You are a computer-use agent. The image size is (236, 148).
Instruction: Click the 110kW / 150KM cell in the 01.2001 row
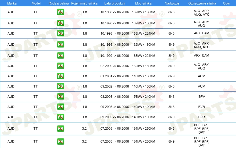point(143,76)
